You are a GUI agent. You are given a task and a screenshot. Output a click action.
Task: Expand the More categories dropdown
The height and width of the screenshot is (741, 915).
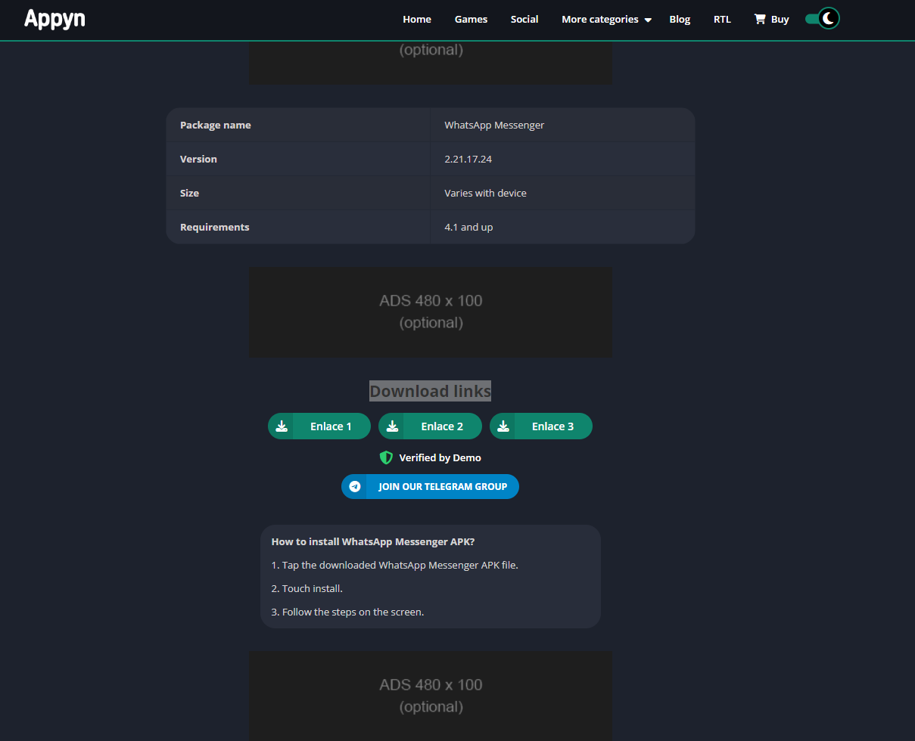(x=606, y=20)
